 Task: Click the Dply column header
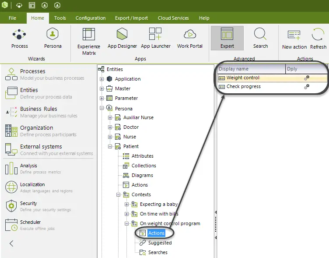[x=306, y=69]
